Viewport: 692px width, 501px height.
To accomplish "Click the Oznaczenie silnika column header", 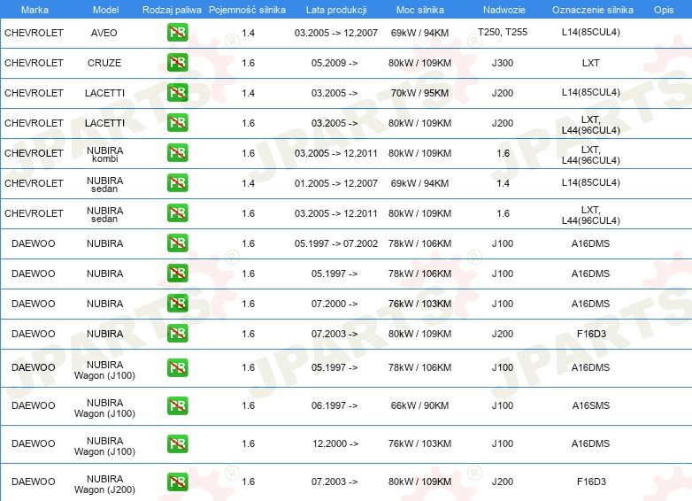I will 592,9.
